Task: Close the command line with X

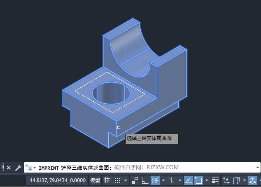Action: click(9, 168)
